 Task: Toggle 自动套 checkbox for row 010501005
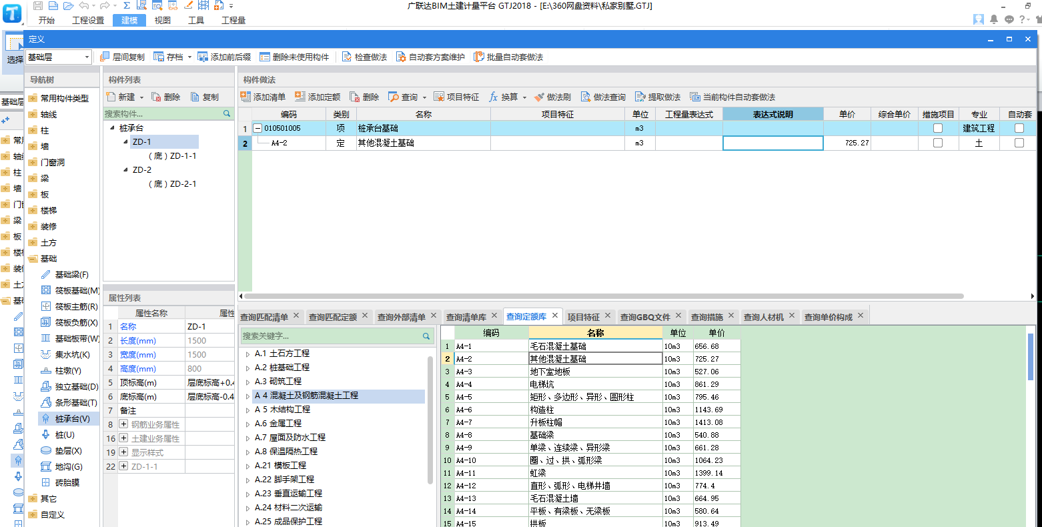coord(1019,128)
